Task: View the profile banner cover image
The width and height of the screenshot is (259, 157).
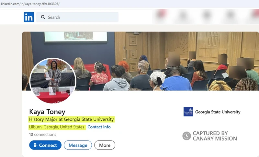Action: [141, 61]
